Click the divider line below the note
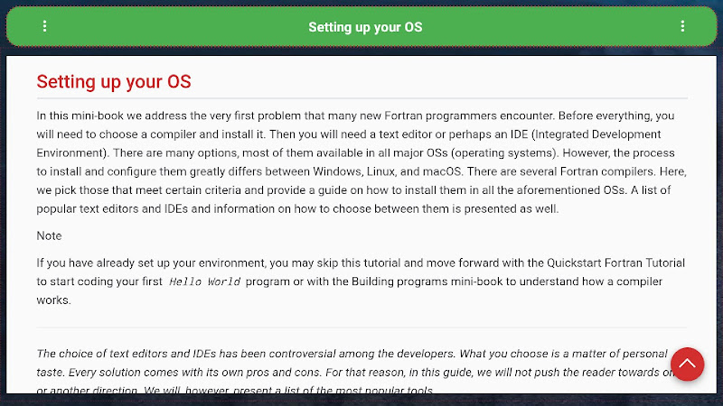Image resolution: width=723 pixels, height=406 pixels. (362, 328)
